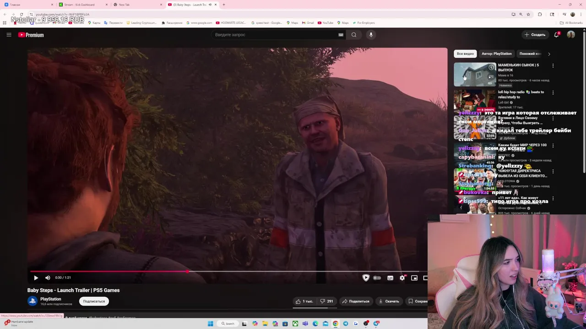586x329 pixels.
Task: Toggle subtitles with the captions icon
Action: tap(390, 278)
